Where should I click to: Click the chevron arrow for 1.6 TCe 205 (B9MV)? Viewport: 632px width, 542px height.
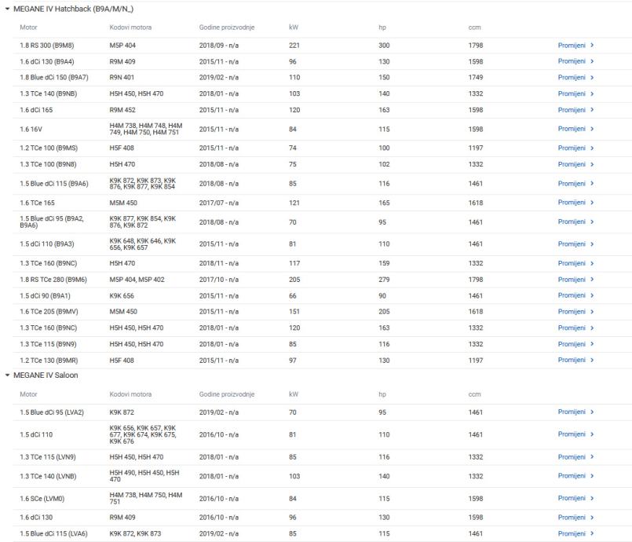pos(592,312)
